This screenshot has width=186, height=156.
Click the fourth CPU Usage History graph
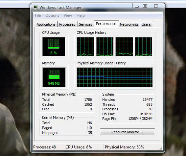[x=144, y=47]
